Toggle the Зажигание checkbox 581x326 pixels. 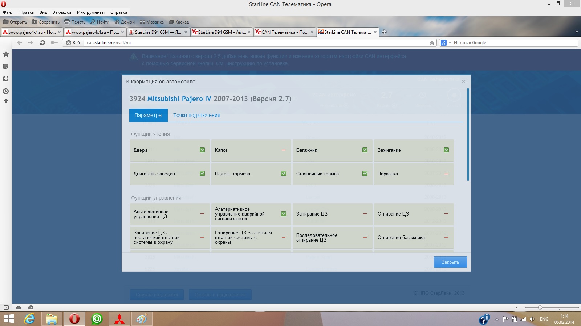pos(446,150)
